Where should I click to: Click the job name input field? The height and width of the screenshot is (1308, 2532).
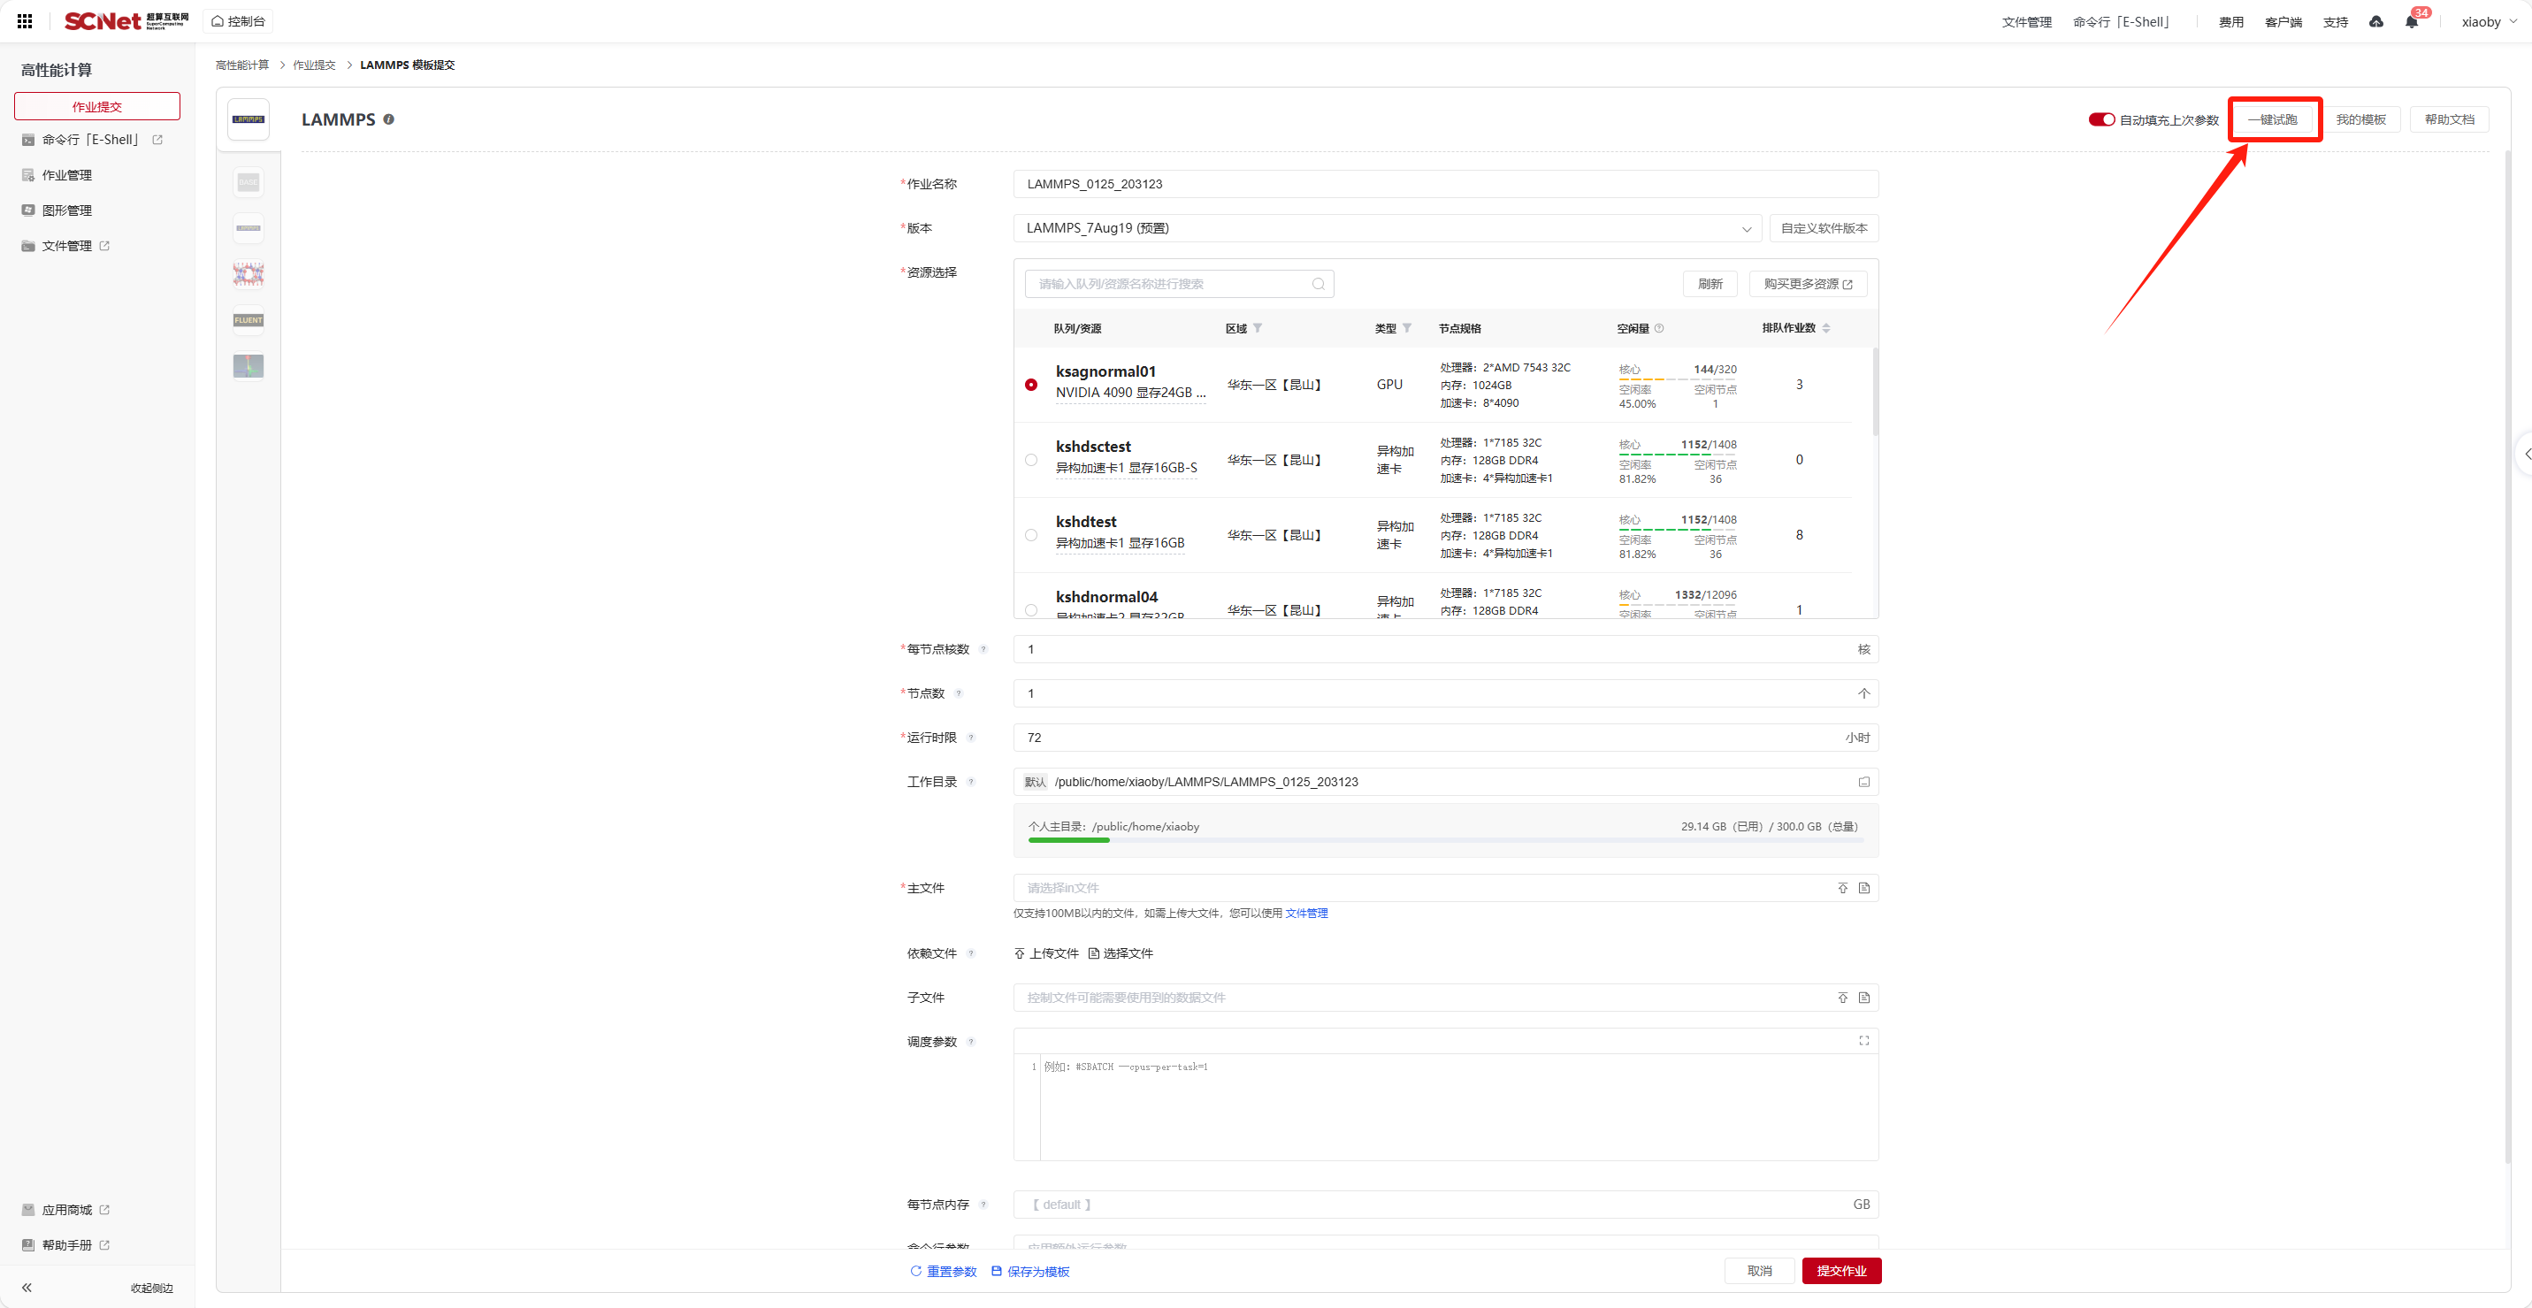1446,184
